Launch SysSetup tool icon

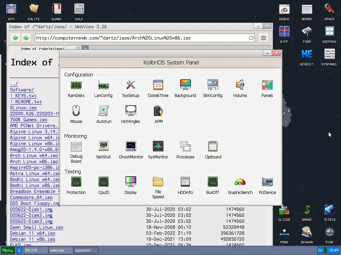pyautogui.click(x=131, y=85)
